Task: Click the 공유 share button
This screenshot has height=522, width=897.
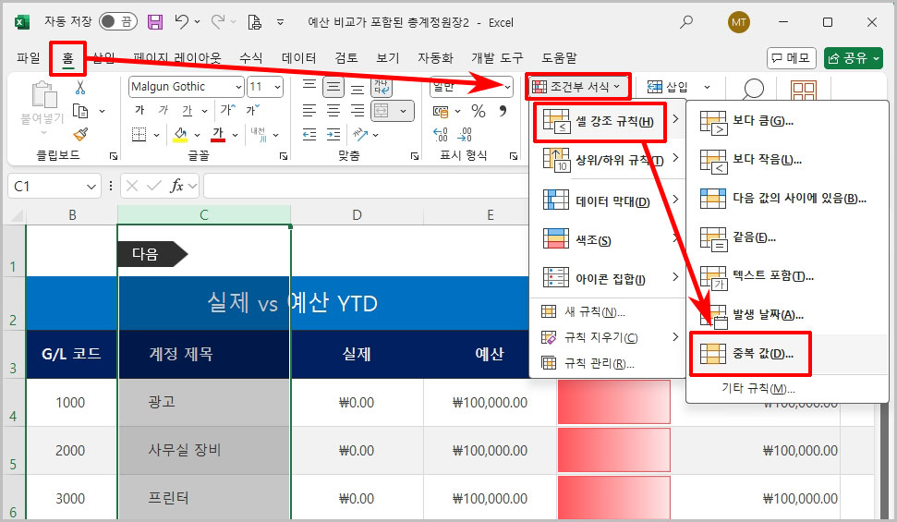Action: click(x=853, y=58)
